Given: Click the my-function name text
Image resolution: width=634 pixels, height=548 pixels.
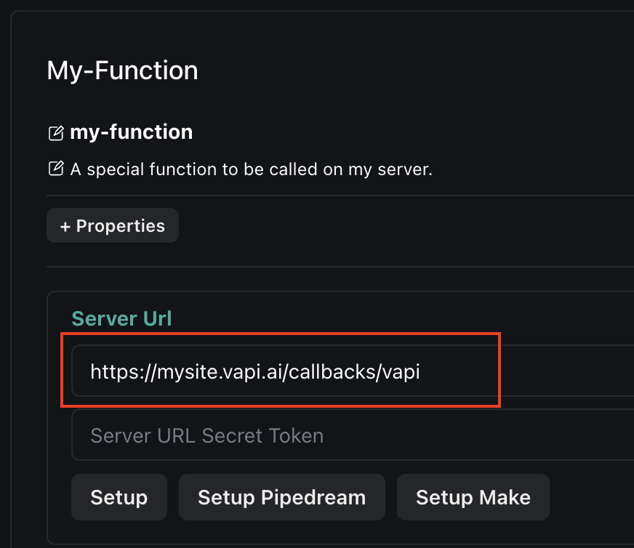Looking at the screenshot, I should [131, 132].
